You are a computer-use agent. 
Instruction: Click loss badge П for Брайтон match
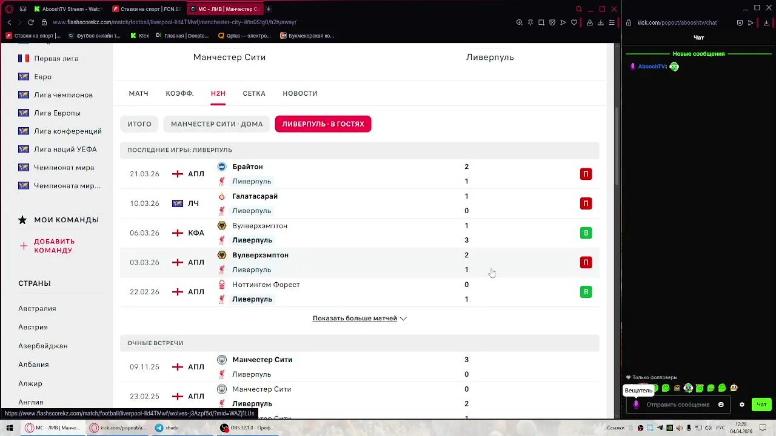click(586, 174)
